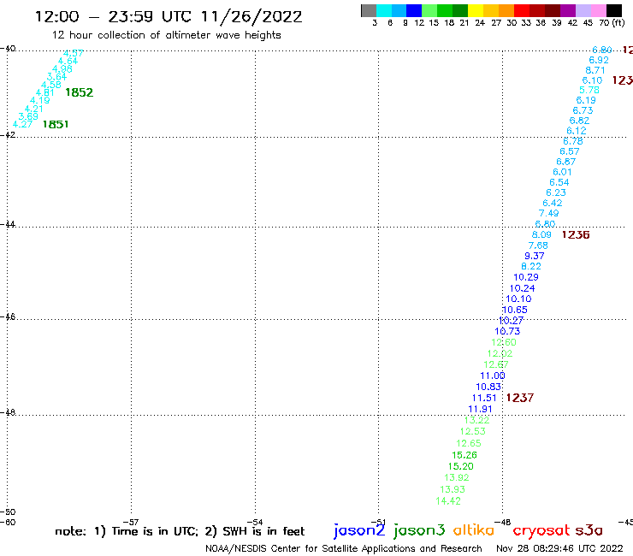Click the lavender swatch in color scale
Screen dimensions: 633x556
(583, 10)
